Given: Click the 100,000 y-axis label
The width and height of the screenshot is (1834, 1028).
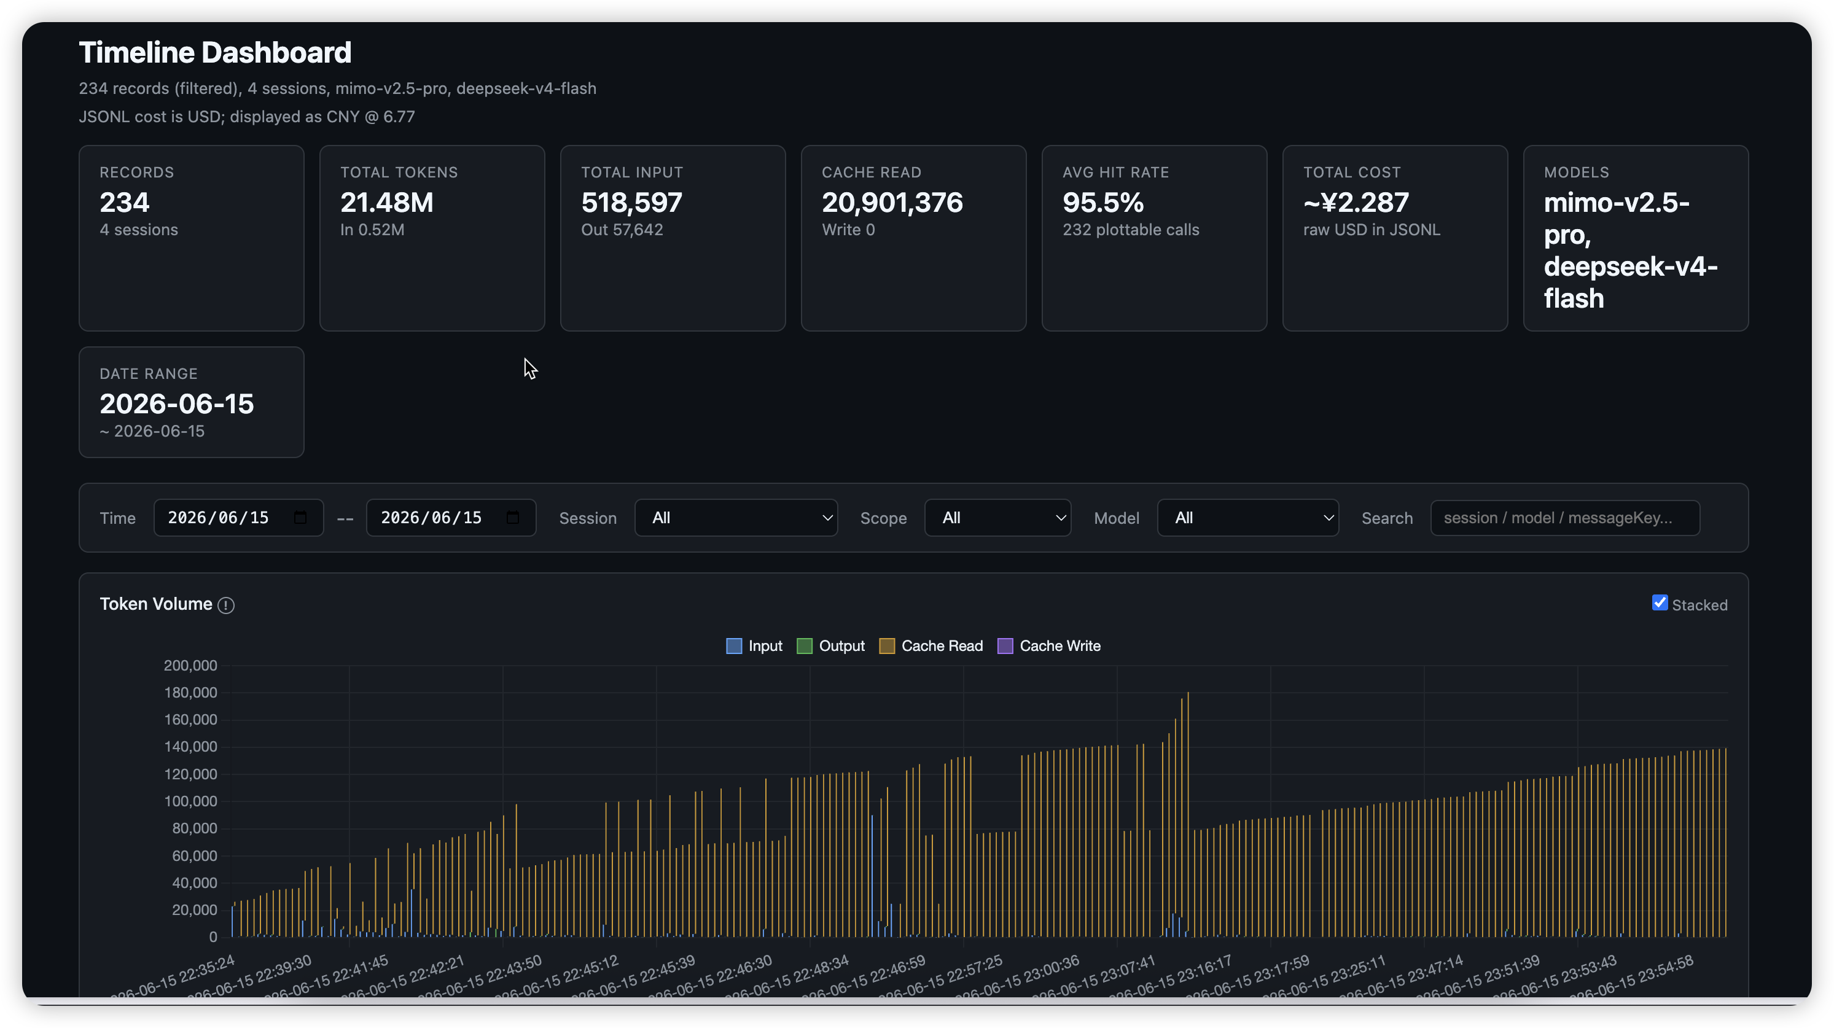Looking at the screenshot, I should click(190, 801).
